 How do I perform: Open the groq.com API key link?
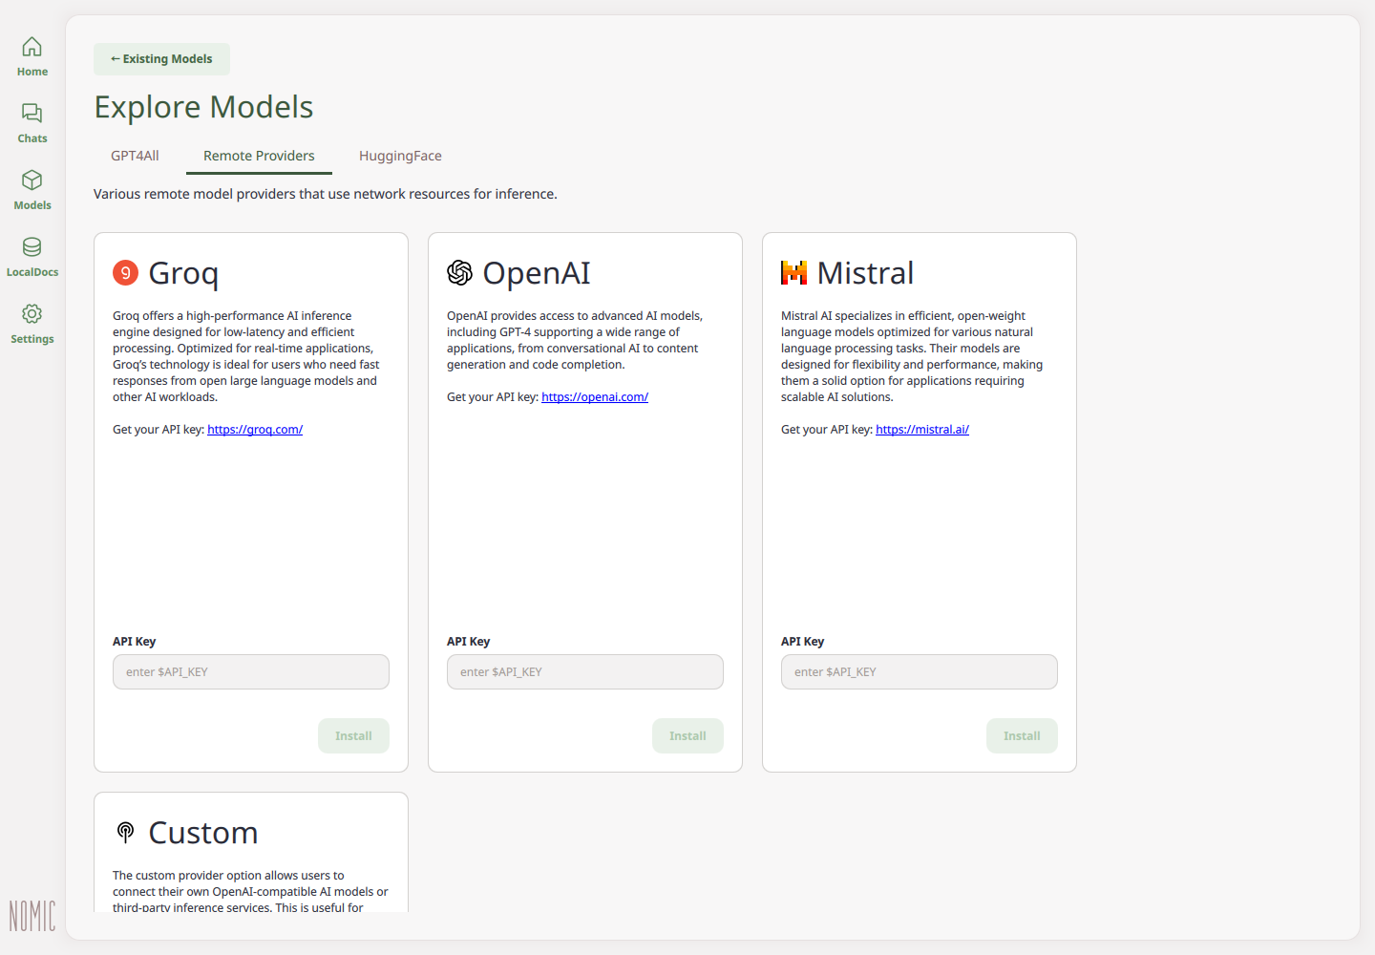[255, 430]
